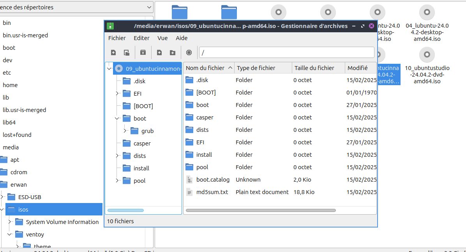
Task: Select the home folder in the file manager tree
Action: (10, 85)
